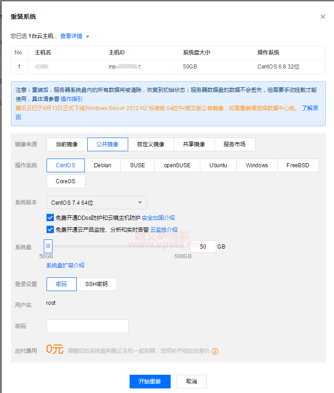Click the root username text
The height and width of the screenshot is (393, 334).
[x=51, y=303]
